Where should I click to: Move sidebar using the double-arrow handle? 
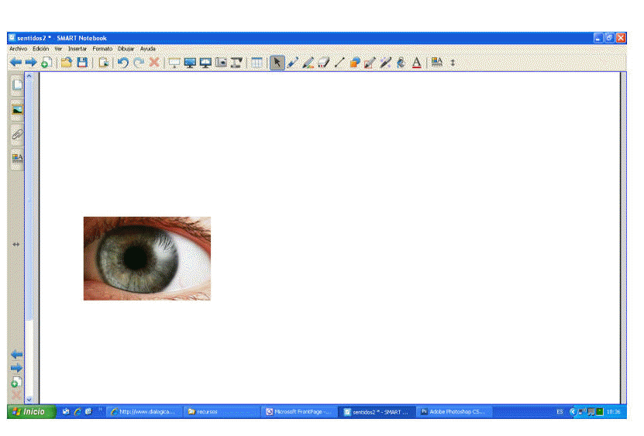tap(16, 245)
